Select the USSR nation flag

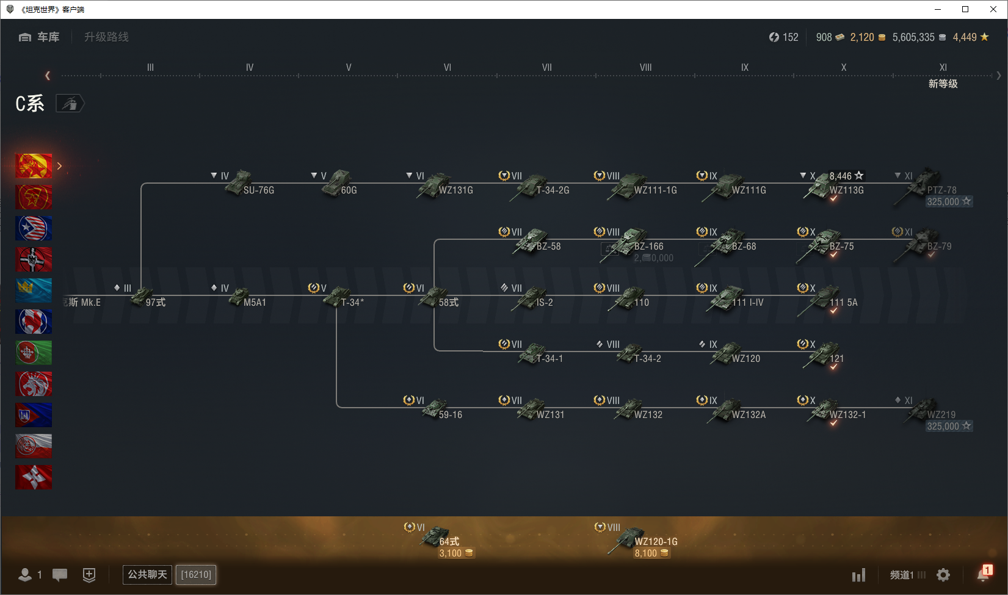(34, 197)
